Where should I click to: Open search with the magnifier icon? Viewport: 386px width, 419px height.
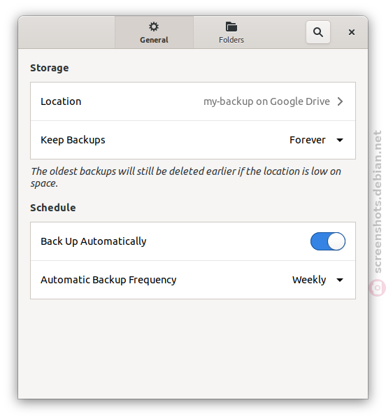[x=318, y=32]
